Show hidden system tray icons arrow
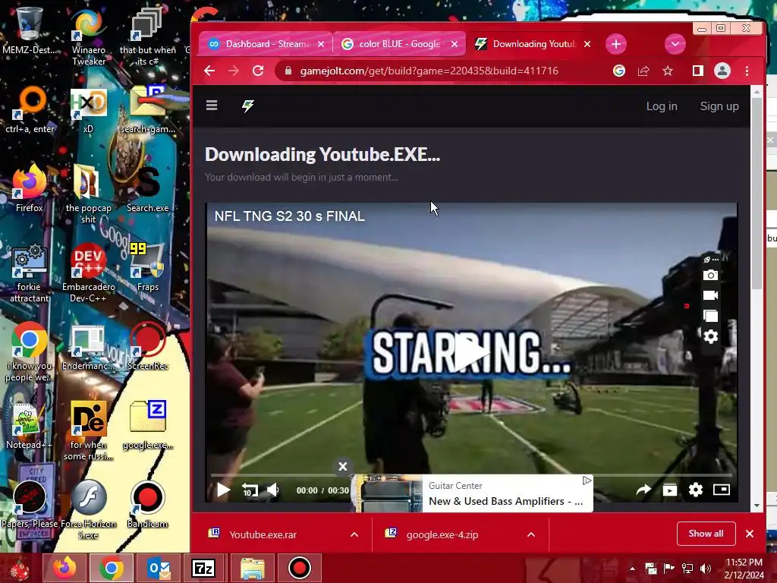The height and width of the screenshot is (583, 777). [632, 569]
